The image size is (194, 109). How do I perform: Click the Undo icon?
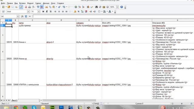tap(64, 7)
